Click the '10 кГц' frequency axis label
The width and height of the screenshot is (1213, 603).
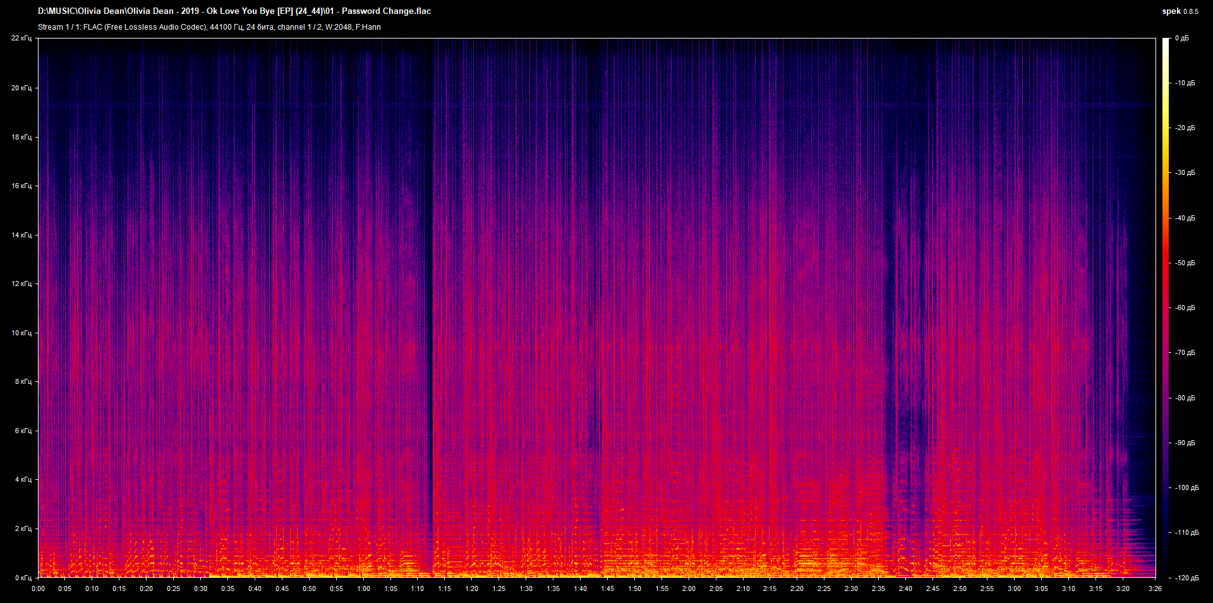21,333
